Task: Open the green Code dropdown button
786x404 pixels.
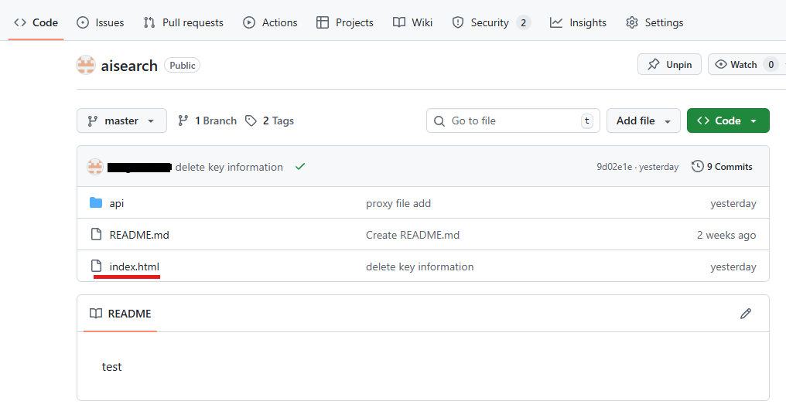Action: point(728,121)
